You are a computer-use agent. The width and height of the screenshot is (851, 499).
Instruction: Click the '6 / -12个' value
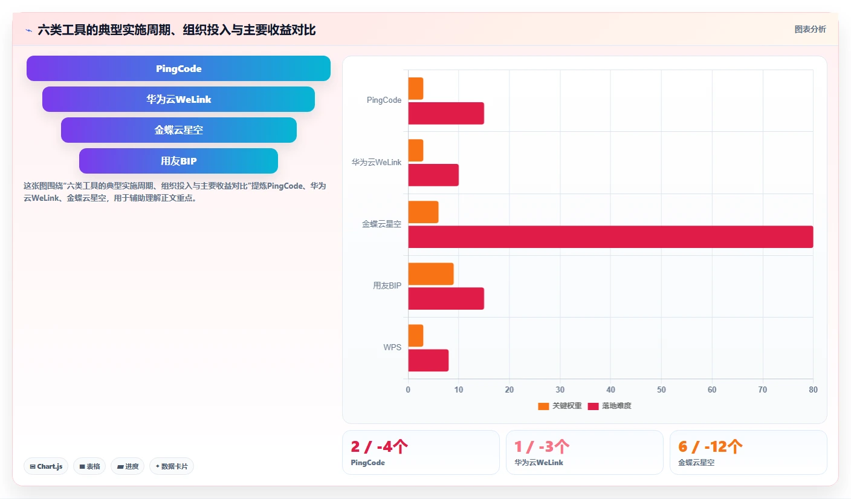pos(710,447)
